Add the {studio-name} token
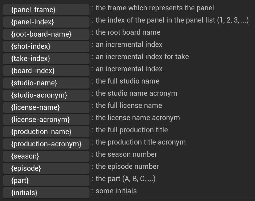The height and width of the screenshot is (201, 255). [x=46, y=83]
